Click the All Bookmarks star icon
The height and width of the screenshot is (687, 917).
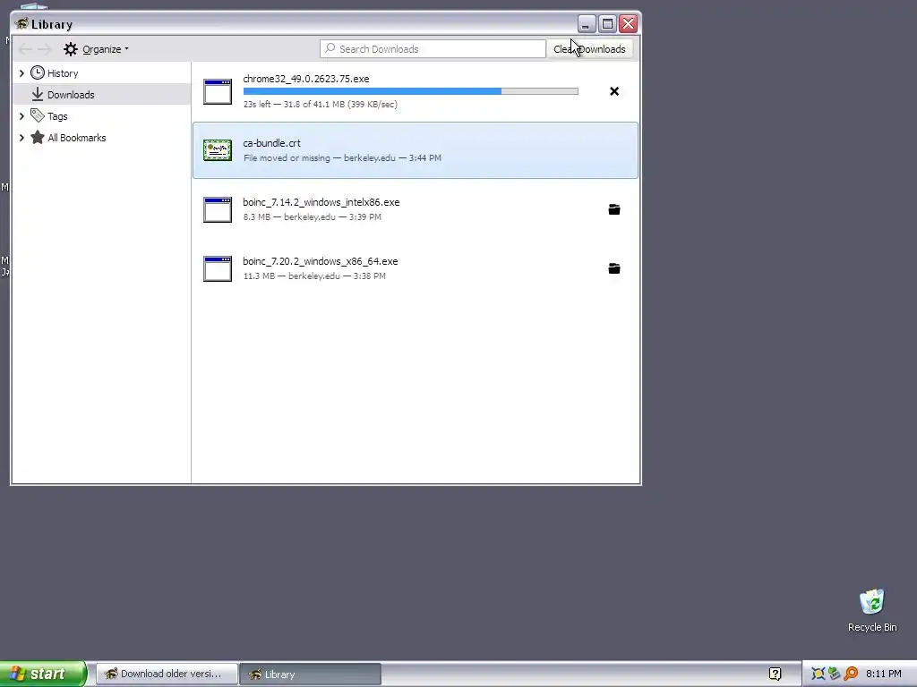(x=38, y=137)
